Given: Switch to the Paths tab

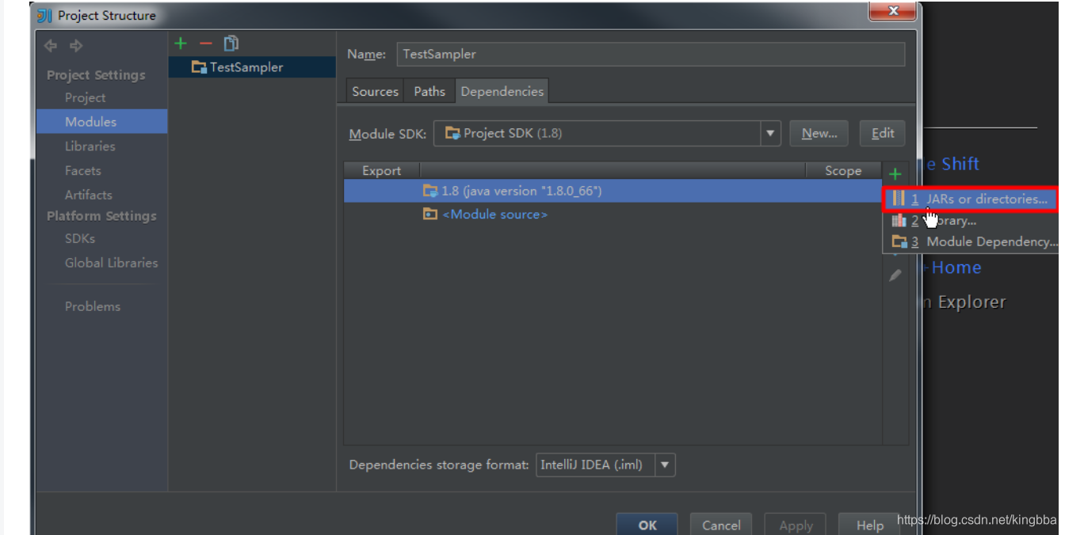Looking at the screenshot, I should click(x=429, y=91).
